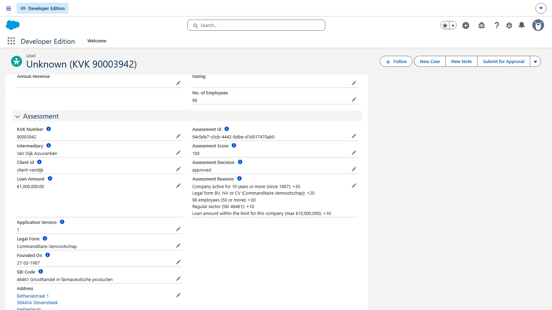This screenshot has width=552, height=310.
Task: Show Assessment Score help info icon
Action: pos(234,145)
